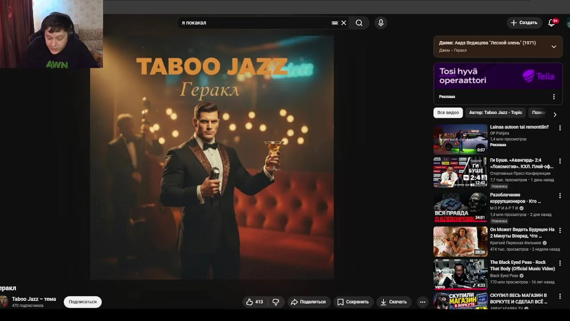Open 'Он Может Видеть Будущее' video title

(522, 233)
